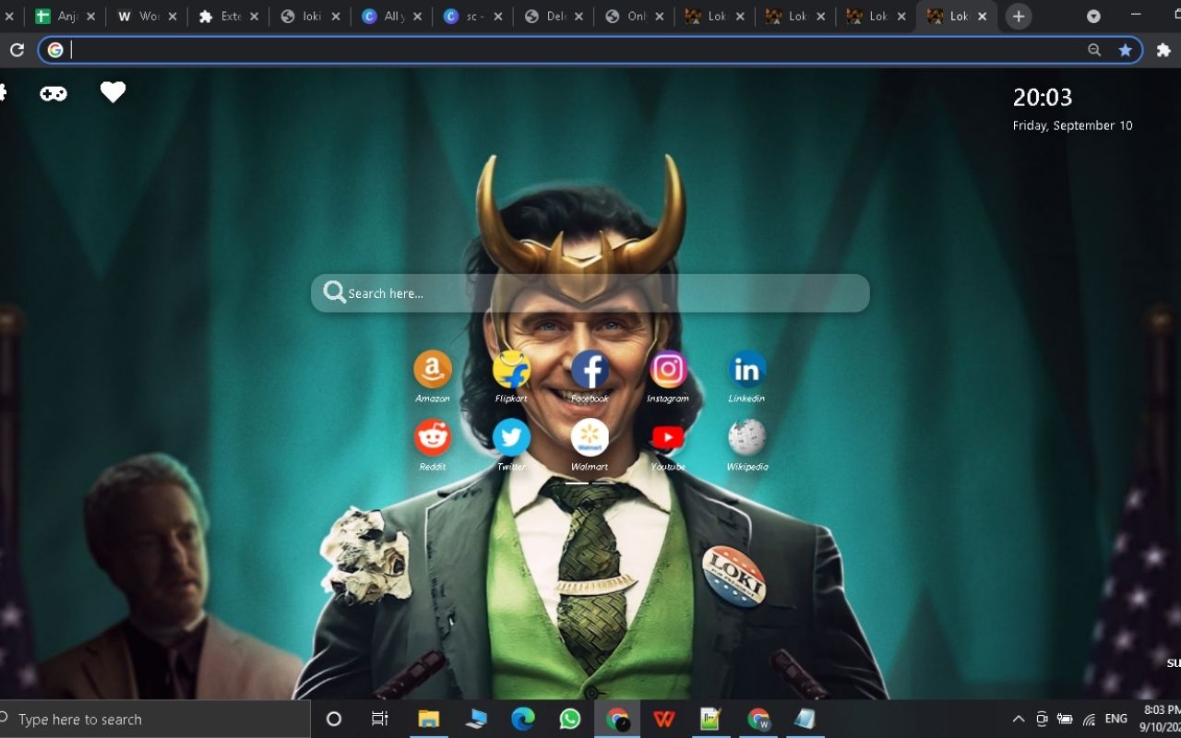Switch to the 'sc -' tab
The height and width of the screenshot is (738, 1181).
pyautogui.click(x=471, y=17)
